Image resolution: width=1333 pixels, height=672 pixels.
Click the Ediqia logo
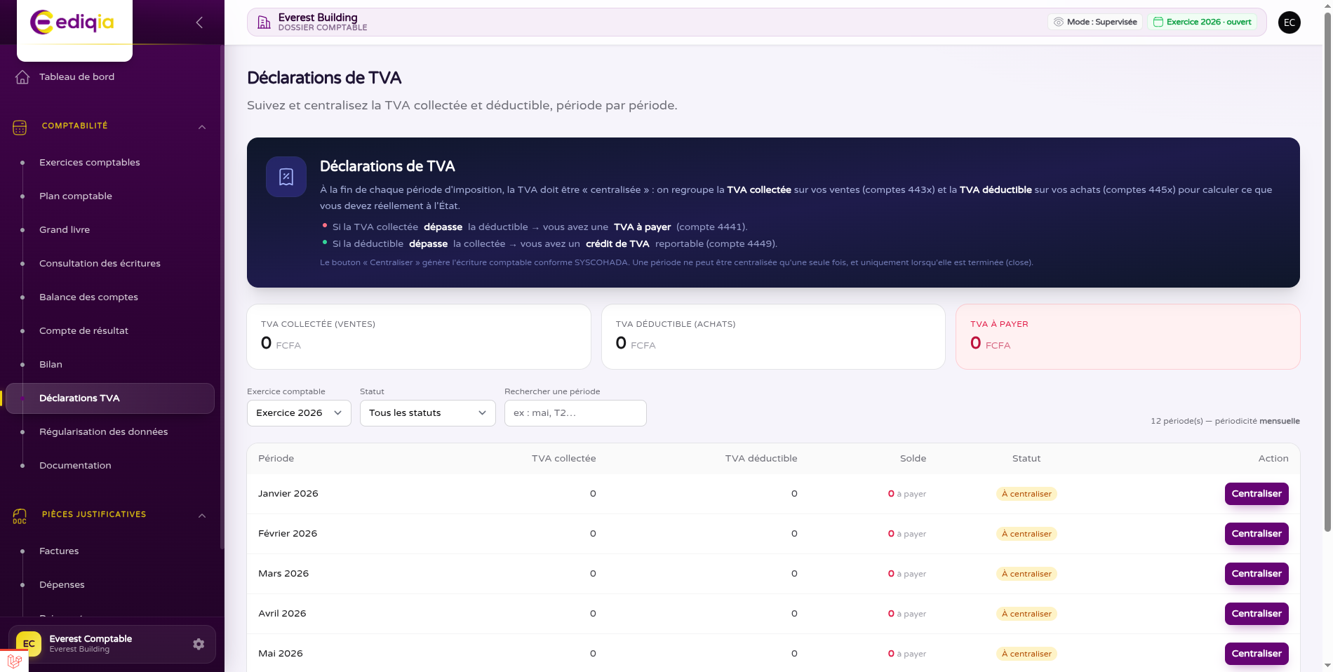(x=72, y=22)
